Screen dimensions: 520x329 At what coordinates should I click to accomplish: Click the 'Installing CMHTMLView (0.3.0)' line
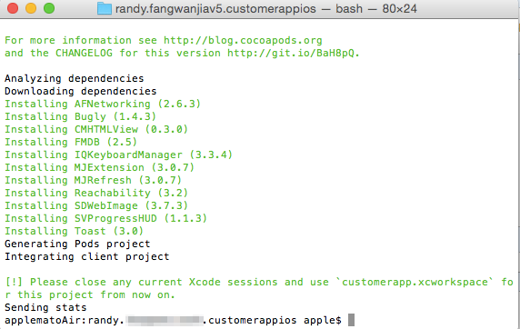coord(96,129)
